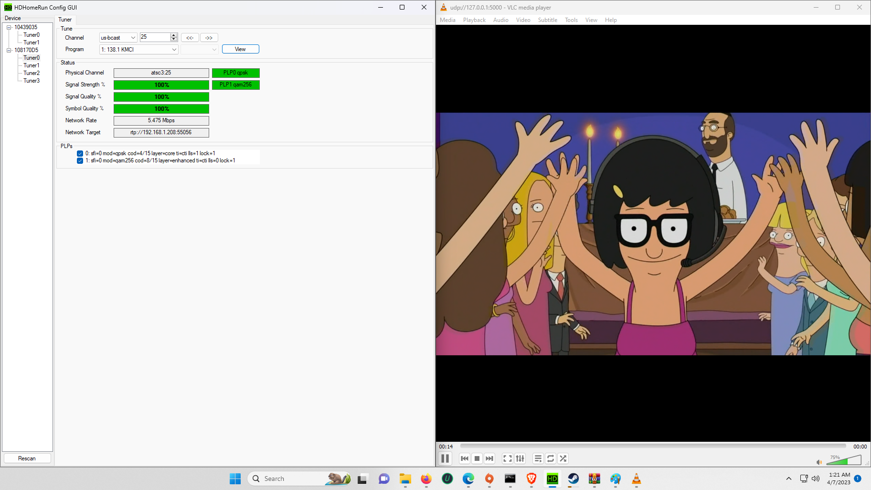Click the taskbar Search box
The width and height of the screenshot is (871, 490).
coord(299,479)
